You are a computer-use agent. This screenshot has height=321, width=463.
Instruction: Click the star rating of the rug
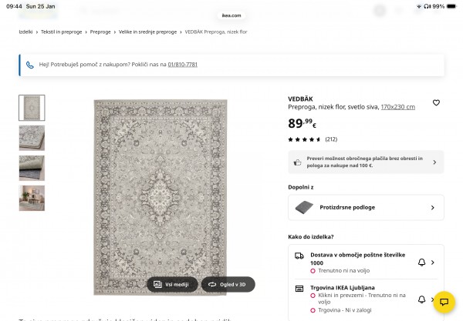(x=304, y=139)
